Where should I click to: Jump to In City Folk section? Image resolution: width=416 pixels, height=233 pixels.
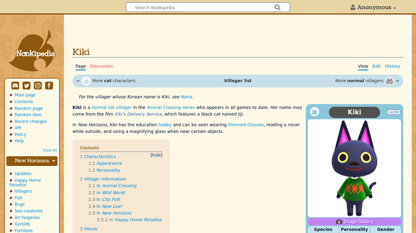click(108, 199)
